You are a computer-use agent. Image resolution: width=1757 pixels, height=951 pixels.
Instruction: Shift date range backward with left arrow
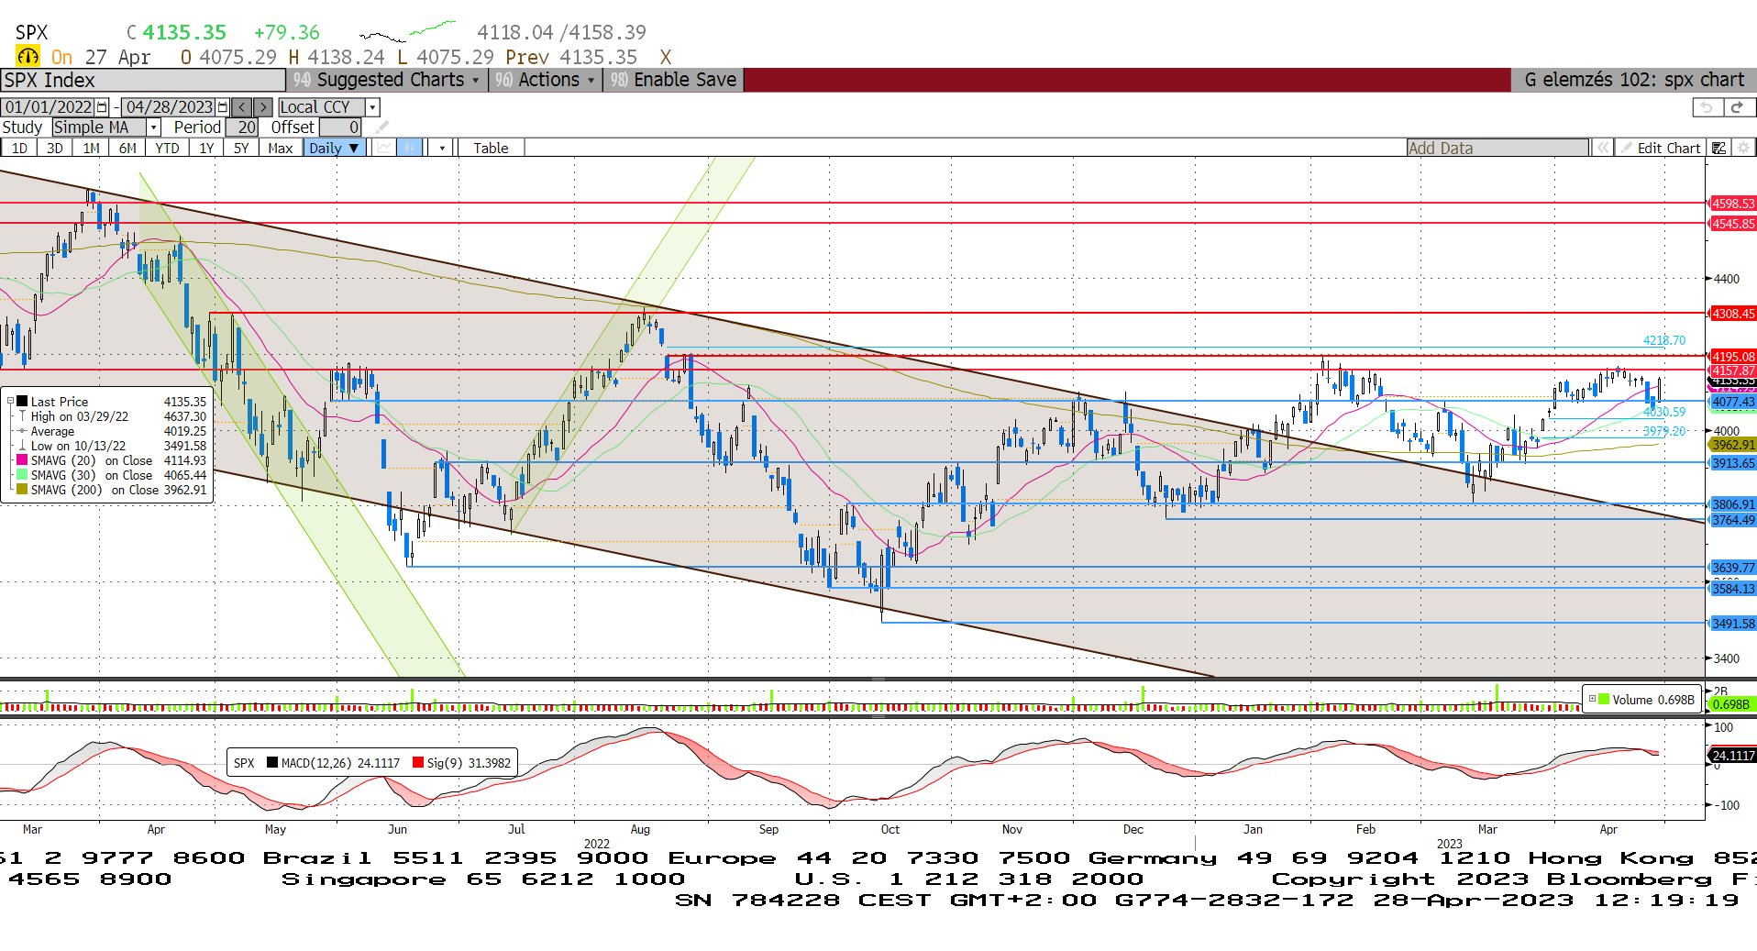pos(241,107)
